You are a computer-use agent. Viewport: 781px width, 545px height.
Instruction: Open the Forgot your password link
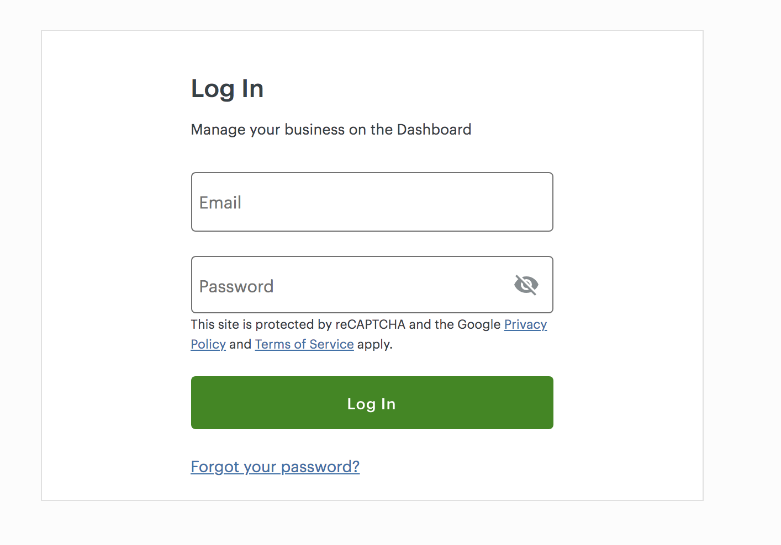click(275, 467)
